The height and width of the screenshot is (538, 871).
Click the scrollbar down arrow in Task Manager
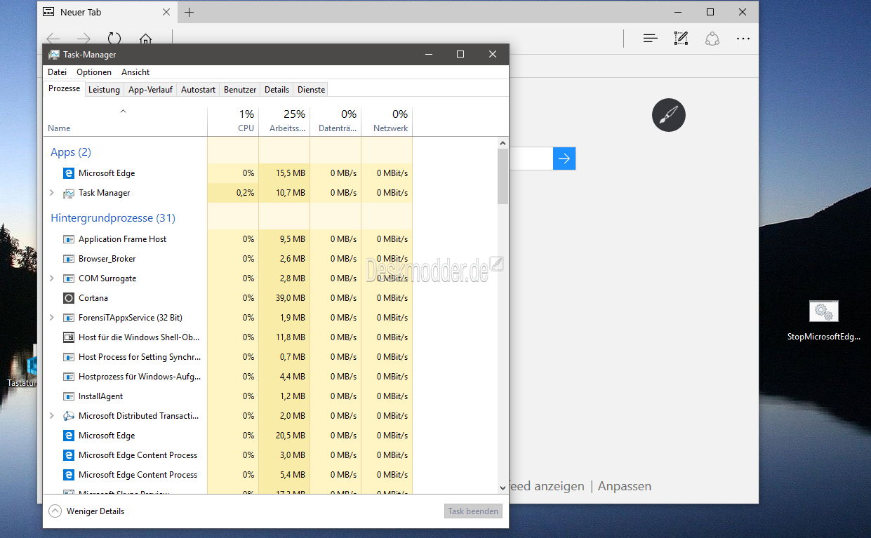[503, 487]
